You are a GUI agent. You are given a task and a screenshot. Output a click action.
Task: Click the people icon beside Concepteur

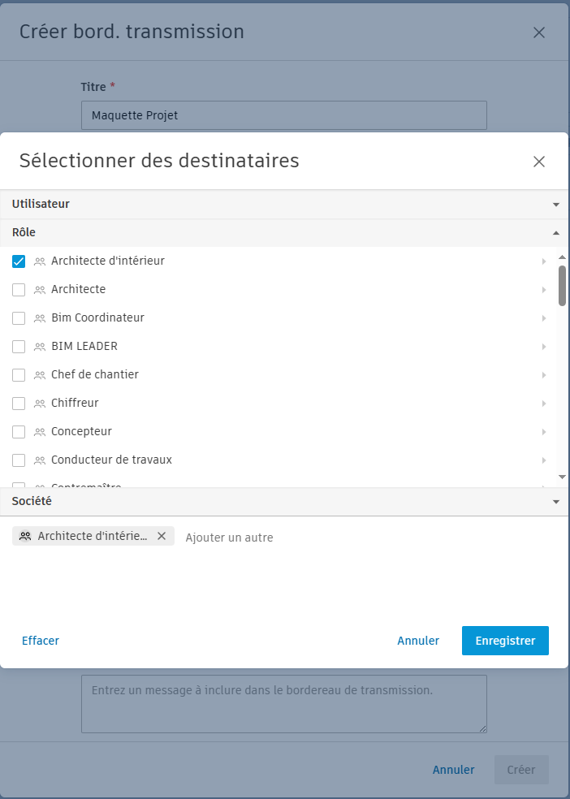(x=38, y=432)
